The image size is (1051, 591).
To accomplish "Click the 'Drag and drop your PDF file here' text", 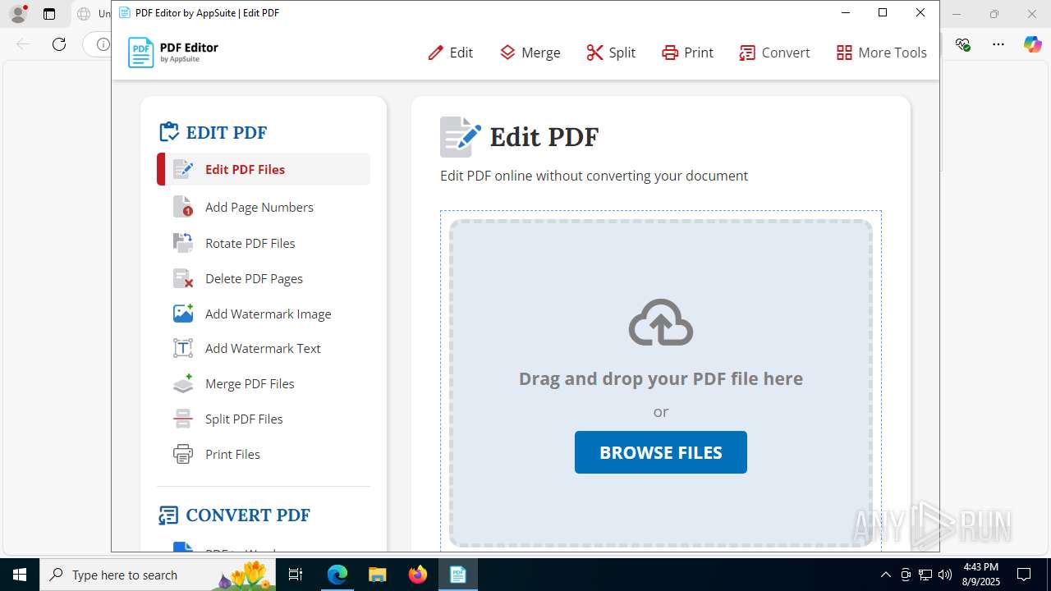I will click(661, 378).
